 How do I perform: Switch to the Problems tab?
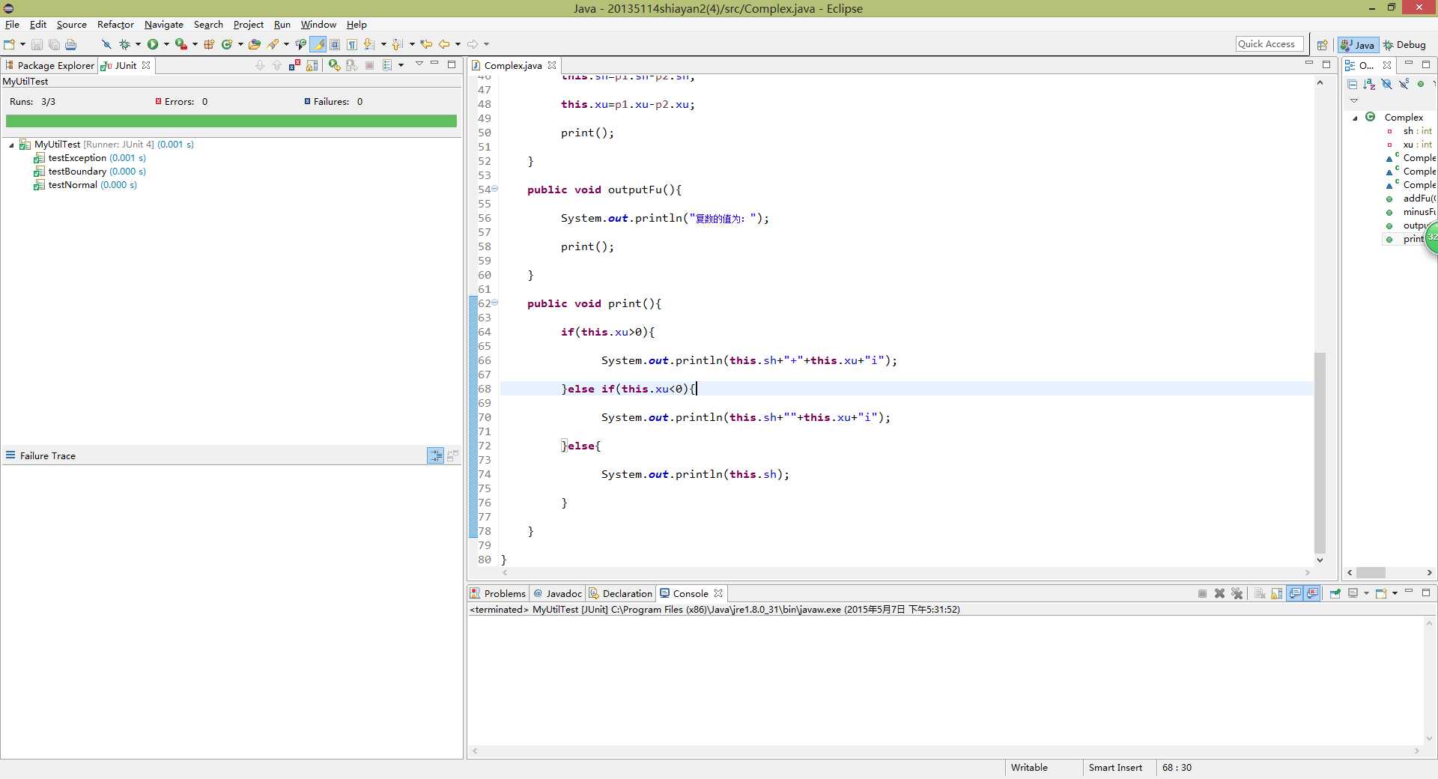[498, 593]
